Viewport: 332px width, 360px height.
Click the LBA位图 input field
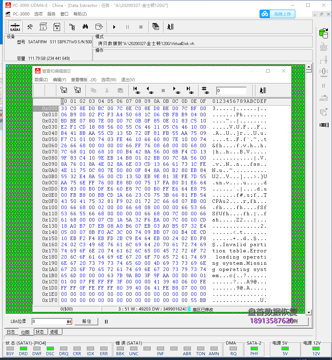(x=49, y=321)
